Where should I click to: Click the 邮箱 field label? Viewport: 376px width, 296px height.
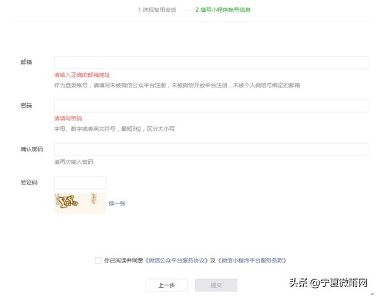click(x=26, y=62)
